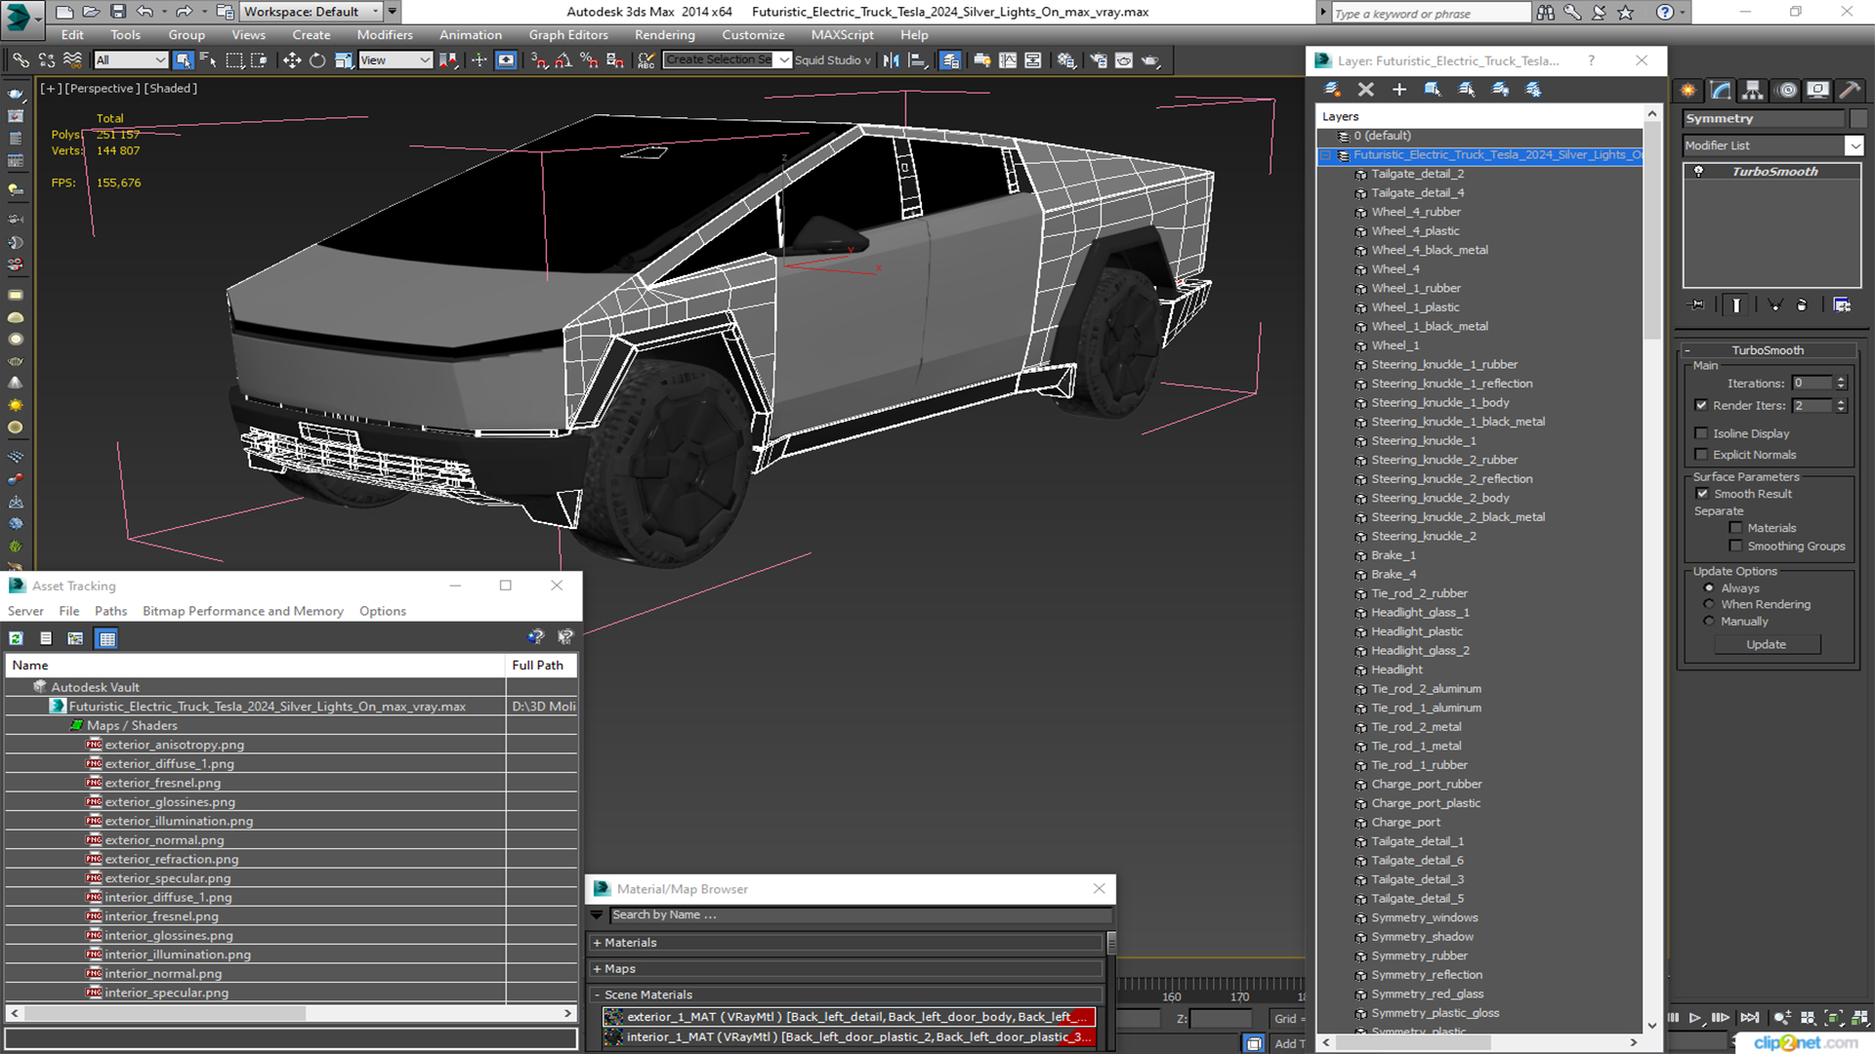Open the Display command panel tab
The height and width of the screenshot is (1054, 1875).
click(1818, 90)
